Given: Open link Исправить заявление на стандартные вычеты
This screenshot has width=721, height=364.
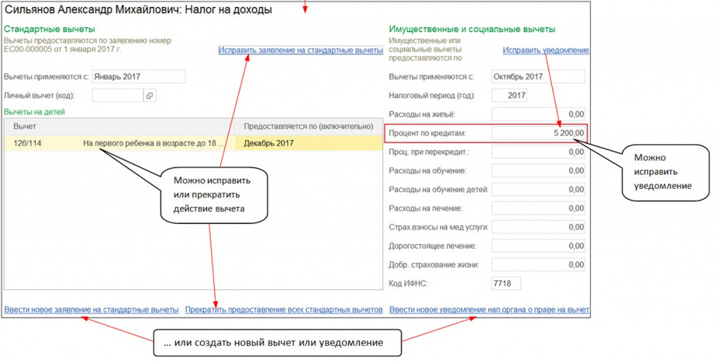Looking at the screenshot, I should (300, 50).
